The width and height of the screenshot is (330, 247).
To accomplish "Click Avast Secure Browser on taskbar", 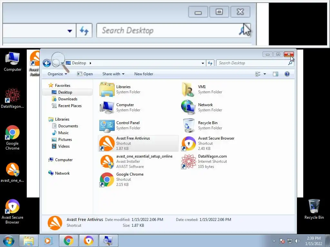I will (89, 241).
